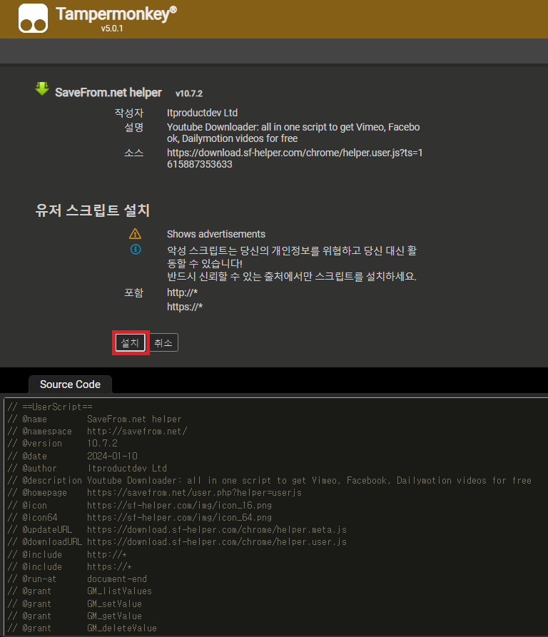Click the green SaveFrom.net helper download icon
Screen dimensions: 548x637
click(x=42, y=88)
